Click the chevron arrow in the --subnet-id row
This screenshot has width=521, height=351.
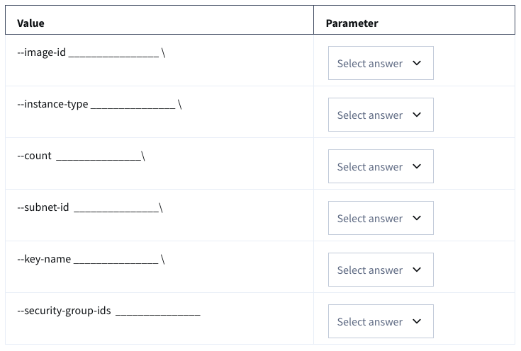coord(417,218)
